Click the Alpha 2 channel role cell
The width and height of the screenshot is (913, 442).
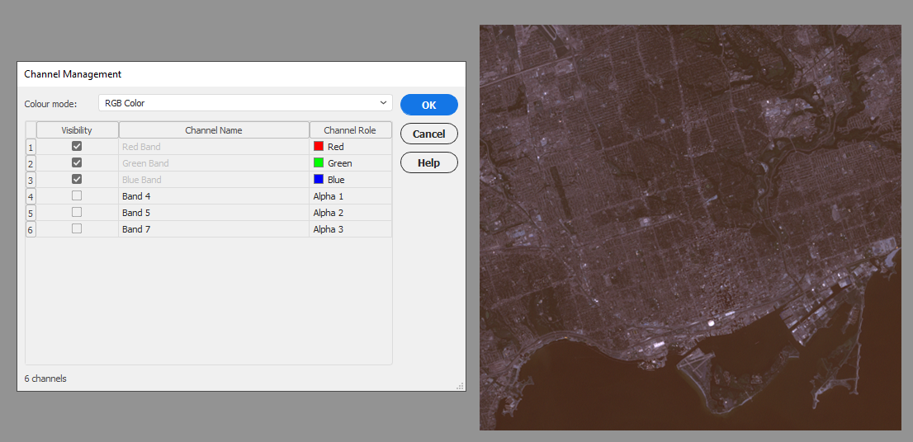tap(351, 212)
